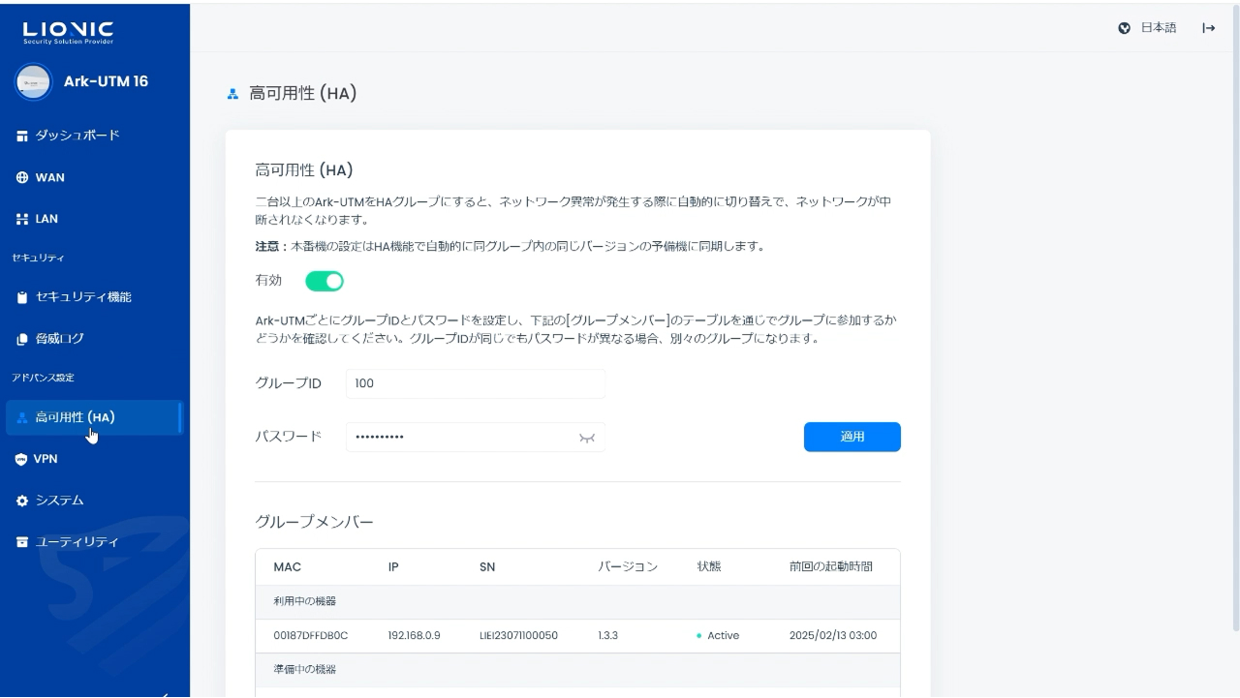Click the LAN network icon

(x=22, y=220)
